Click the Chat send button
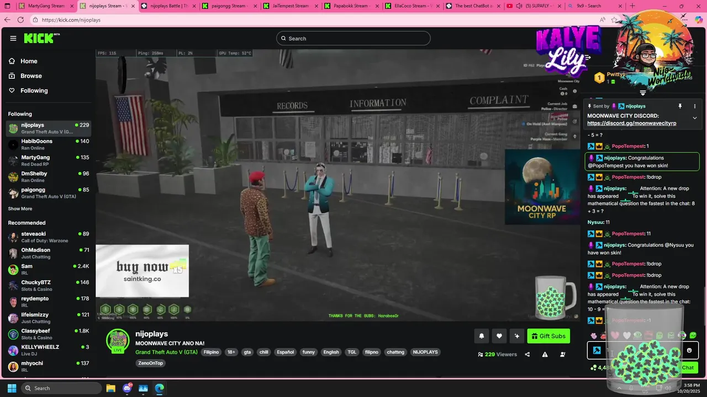The height and width of the screenshot is (397, 707). click(x=688, y=367)
